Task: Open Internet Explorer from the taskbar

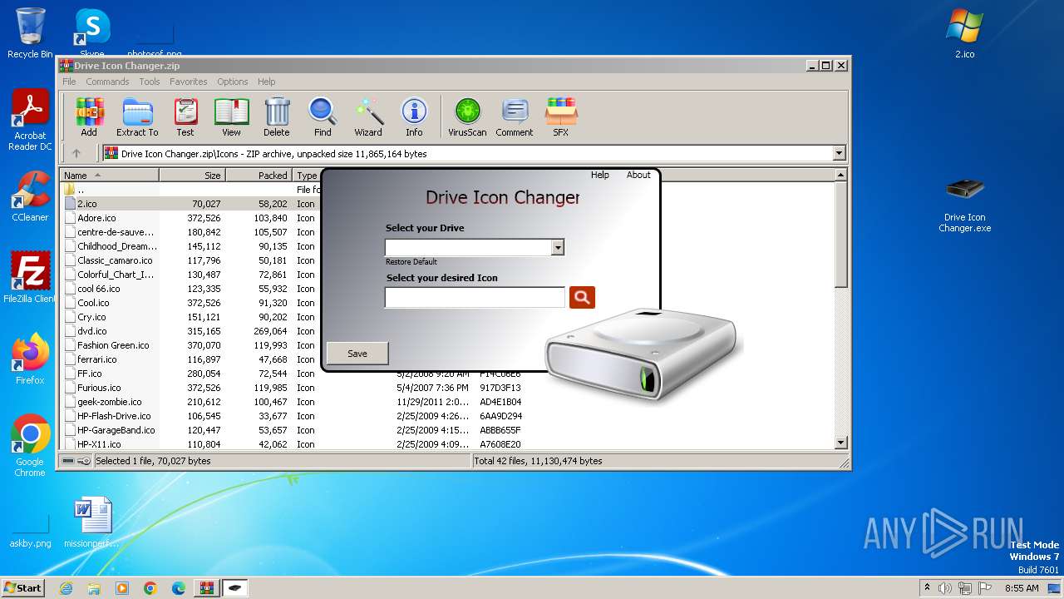Action: 66,588
